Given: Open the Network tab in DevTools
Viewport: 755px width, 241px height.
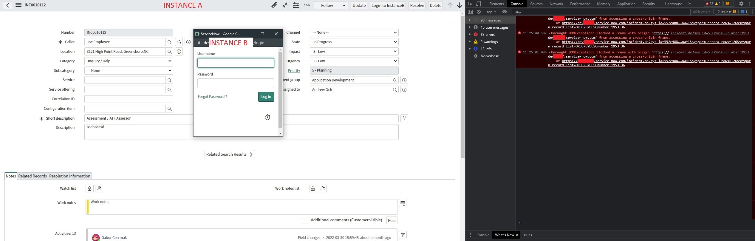Looking at the screenshot, I should [556, 4].
